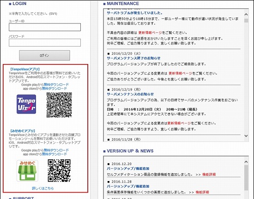Screen dimensions: 254x199
Task: Open the 詳しくはこちら link
Action: pos(43,188)
